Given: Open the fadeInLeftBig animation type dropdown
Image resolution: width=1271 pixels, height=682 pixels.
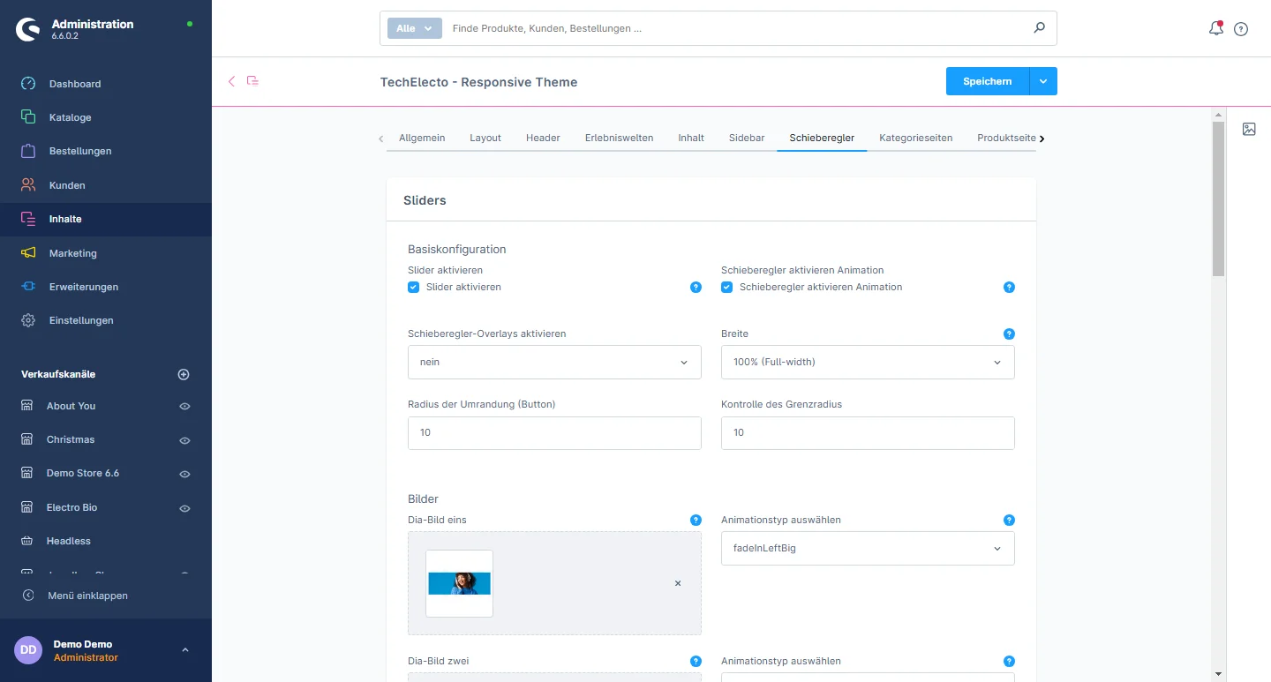Looking at the screenshot, I should coord(868,548).
